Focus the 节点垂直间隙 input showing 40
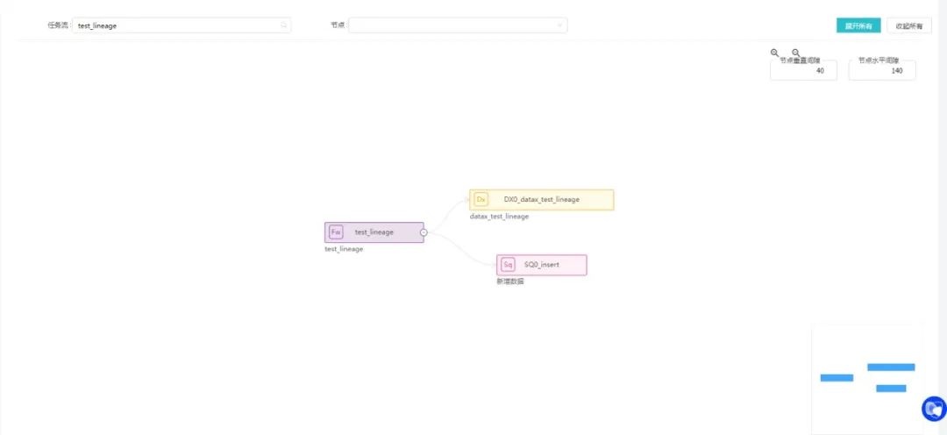Image resolution: width=947 pixels, height=435 pixels. pos(804,71)
